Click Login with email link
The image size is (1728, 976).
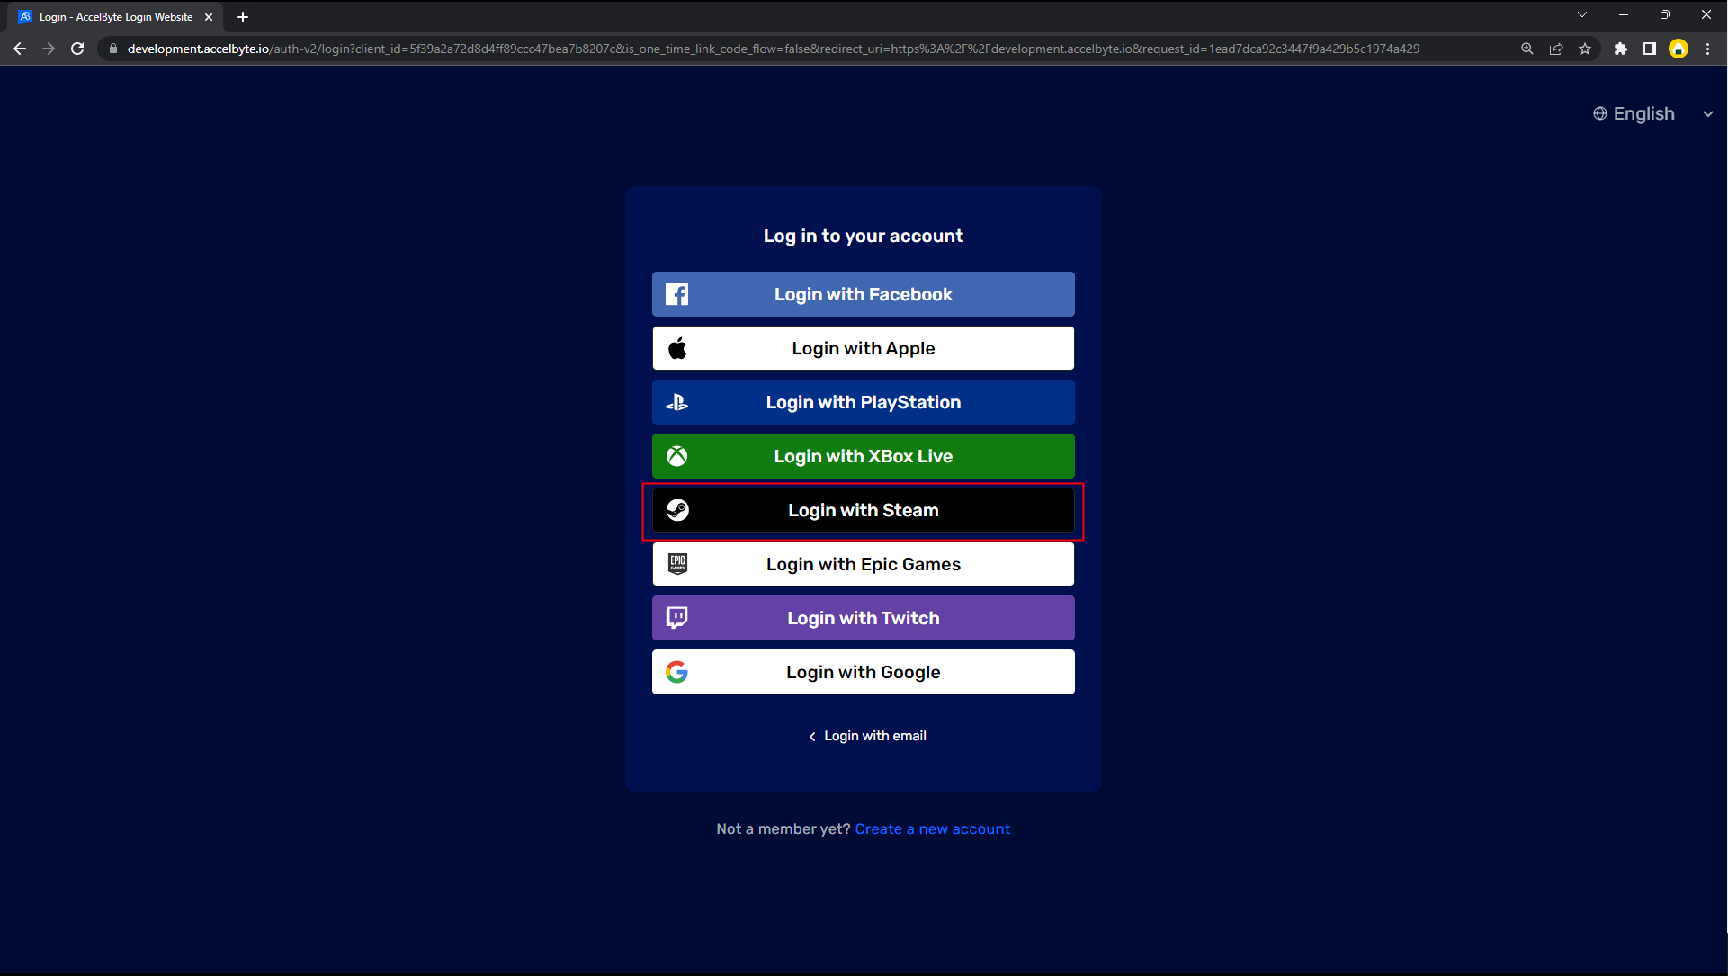[864, 736]
